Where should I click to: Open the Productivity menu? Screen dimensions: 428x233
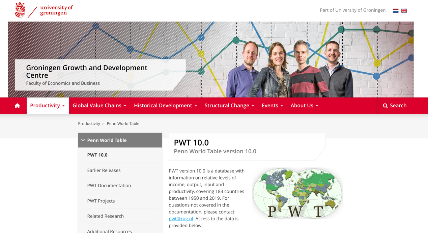tap(48, 106)
